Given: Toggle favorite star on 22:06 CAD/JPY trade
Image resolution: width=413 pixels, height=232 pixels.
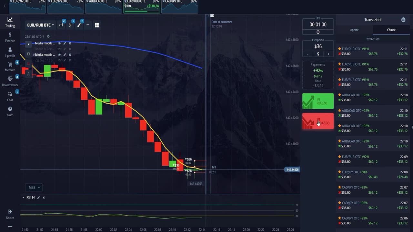Looking at the screenshot, I should [x=339, y=218].
